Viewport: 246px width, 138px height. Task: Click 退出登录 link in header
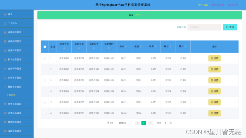coord(233,5)
